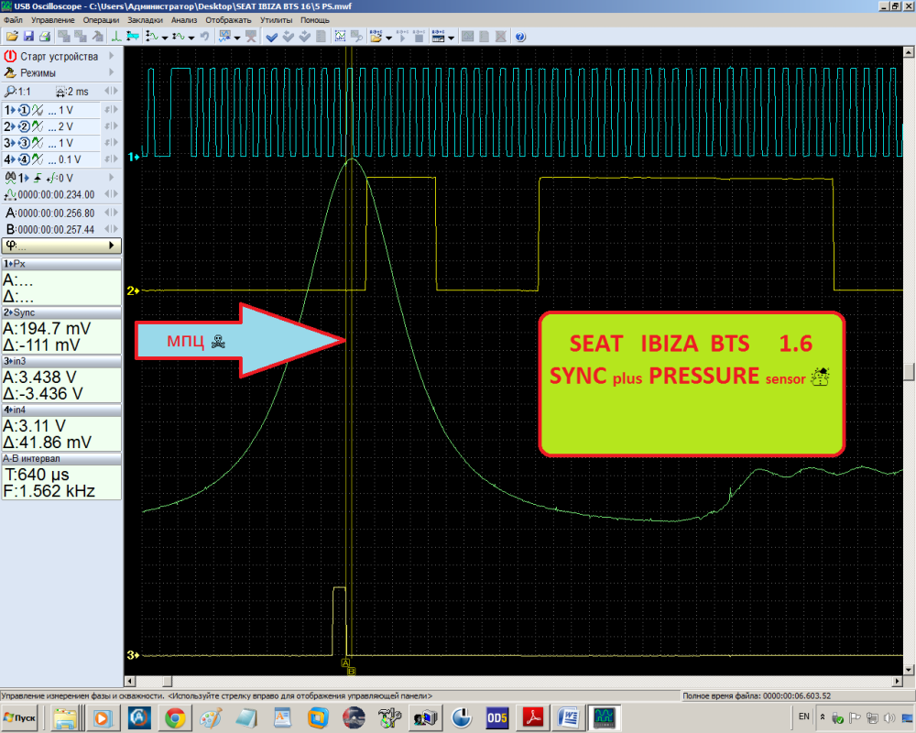Select the Старт устройства power icon
916x733 pixels.
(x=7, y=56)
